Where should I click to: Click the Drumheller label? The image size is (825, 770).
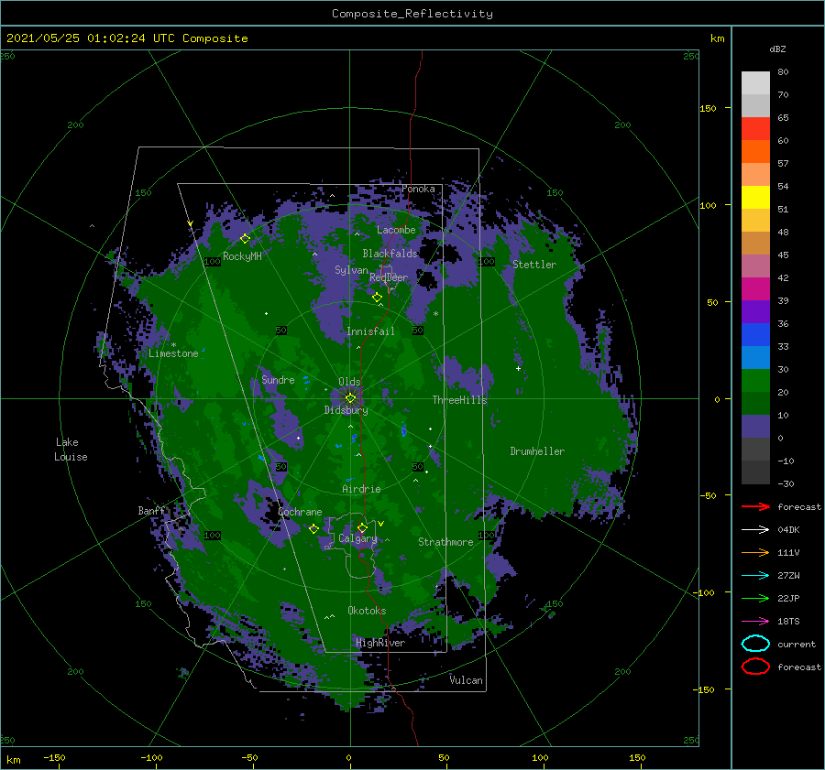(x=537, y=451)
